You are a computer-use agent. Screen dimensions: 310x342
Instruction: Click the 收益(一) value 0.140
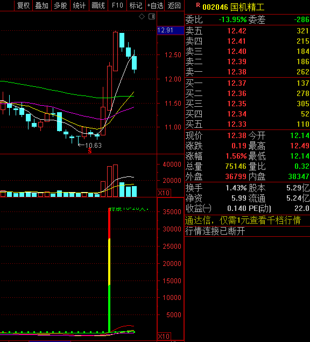click(x=237, y=209)
